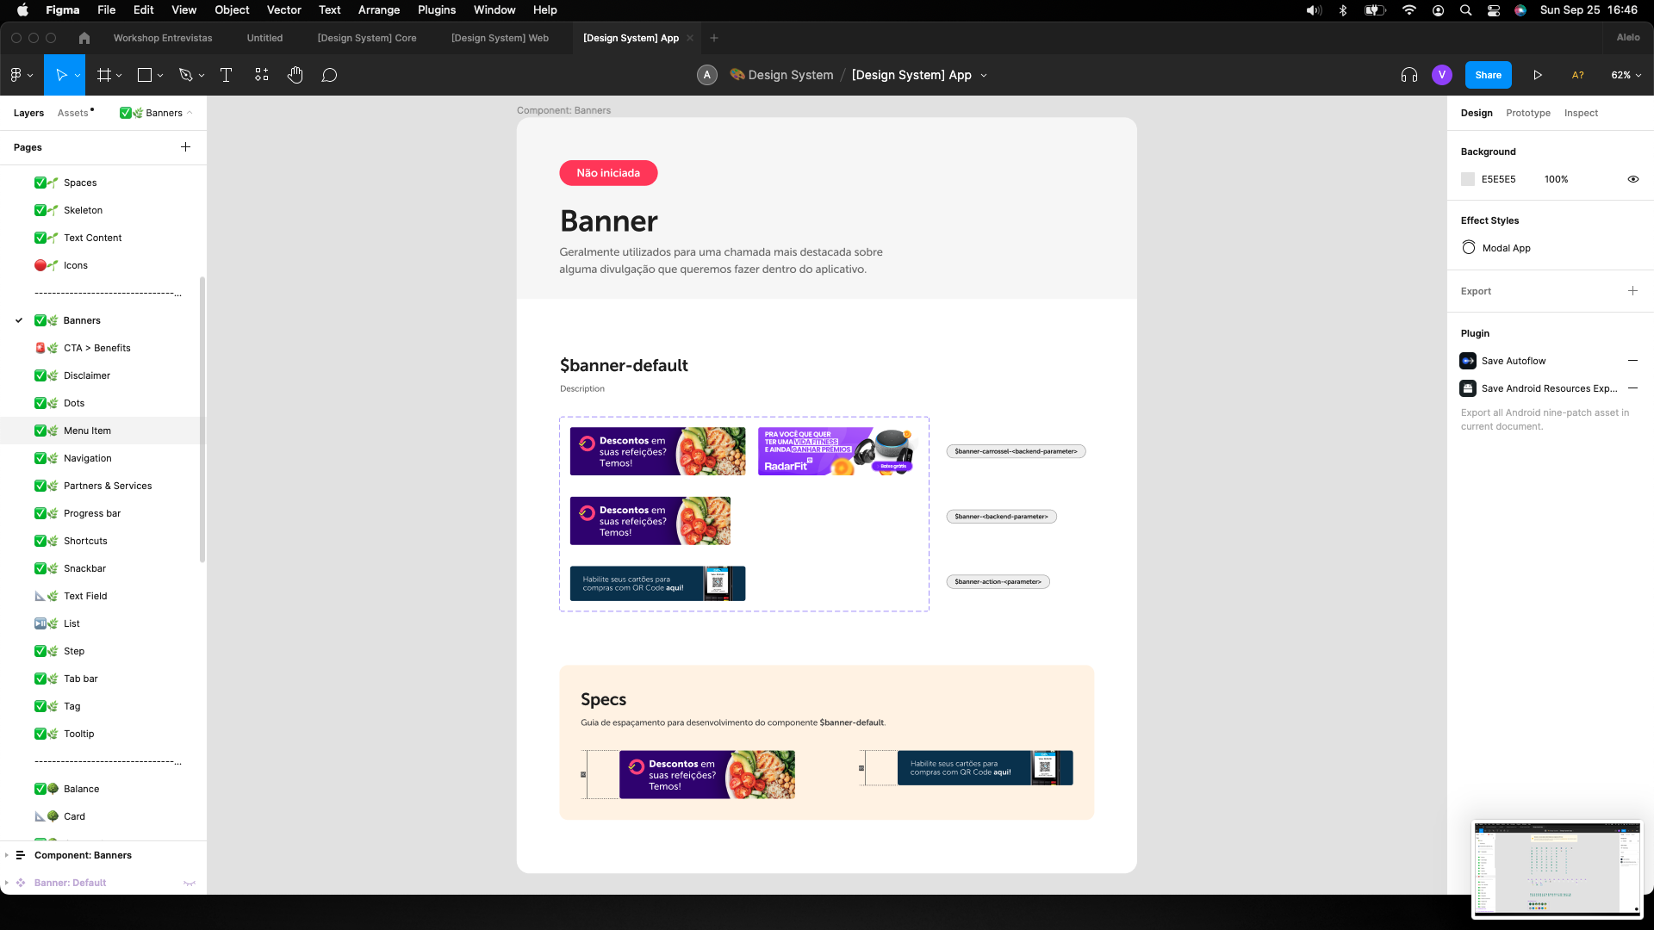Select the Comment tool
Screen dimensions: 1654x930
coord(329,75)
